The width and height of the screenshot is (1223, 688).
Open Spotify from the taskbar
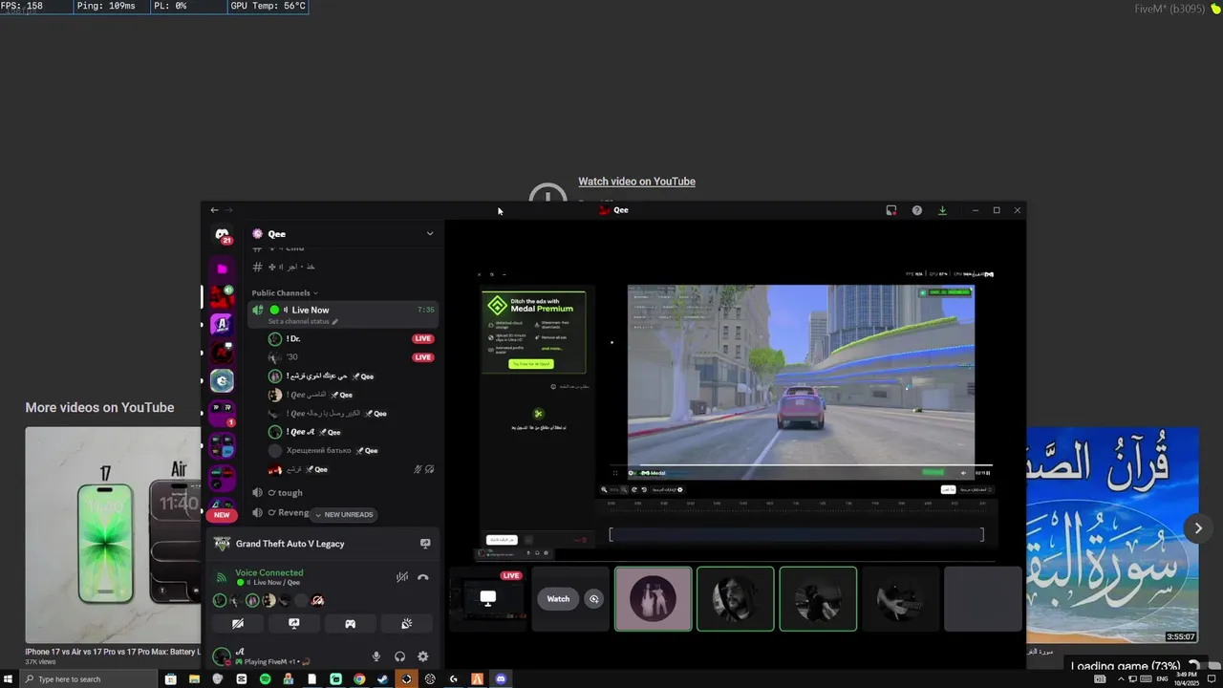click(x=265, y=679)
